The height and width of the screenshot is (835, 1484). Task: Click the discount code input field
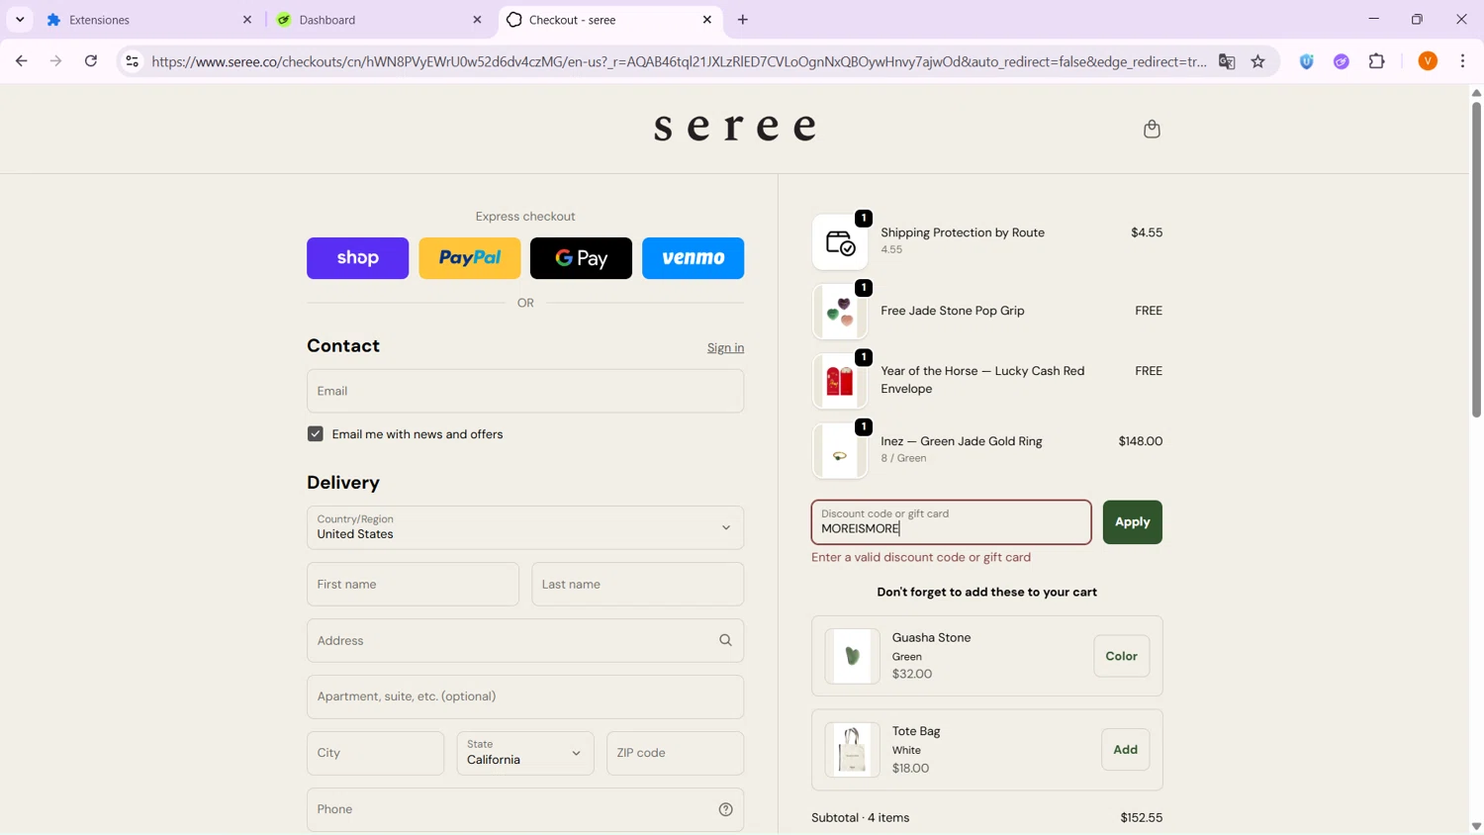951,522
